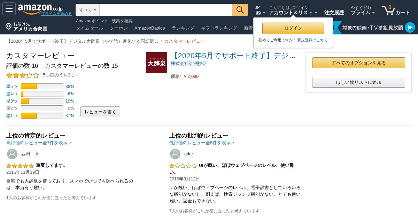Click 高評価のレビュー全7件を表示 link
This screenshot has height=219, width=418.
point(37,143)
